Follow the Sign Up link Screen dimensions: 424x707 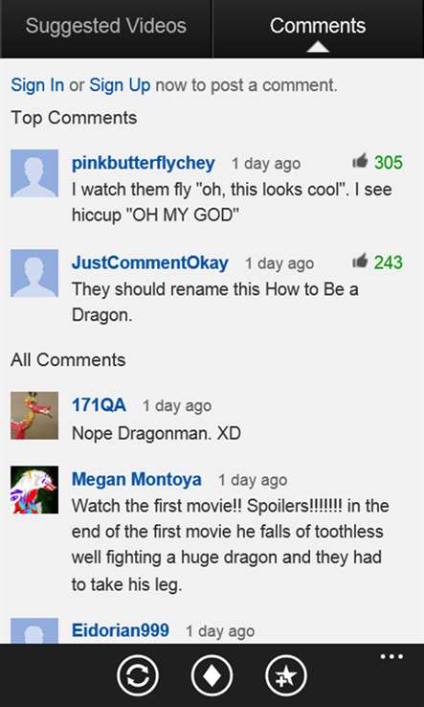point(120,85)
